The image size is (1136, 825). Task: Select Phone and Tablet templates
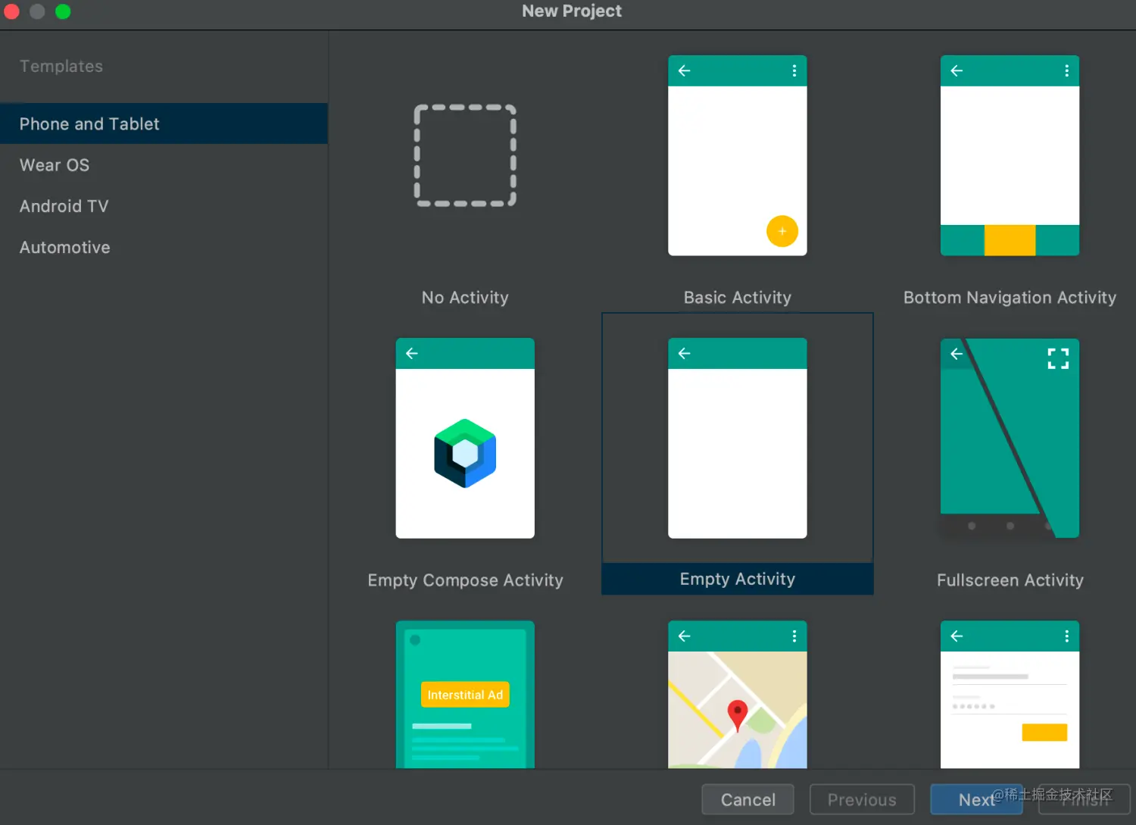tap(164, 123)
